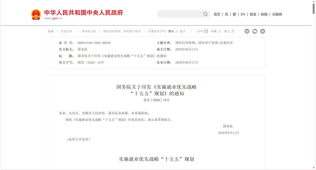Click the 发文机关 value 国务院
The height and width of the screenshot is (170, 316).
pyautogui.click(x=83, y=49)
